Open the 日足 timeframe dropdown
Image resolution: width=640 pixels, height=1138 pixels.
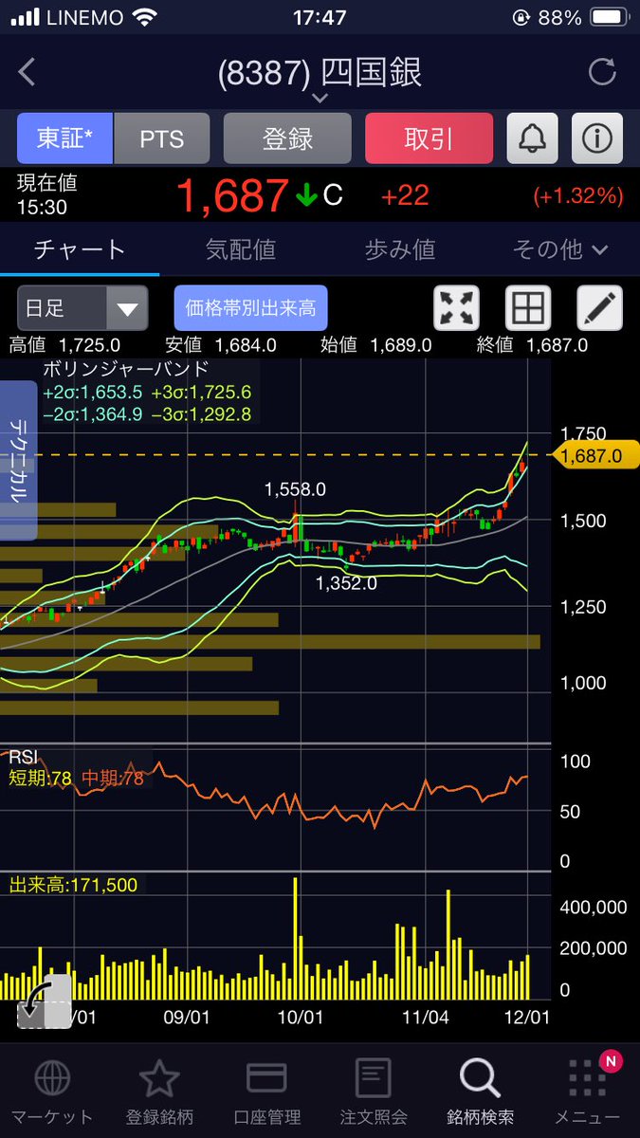click(x=82, y=308)
